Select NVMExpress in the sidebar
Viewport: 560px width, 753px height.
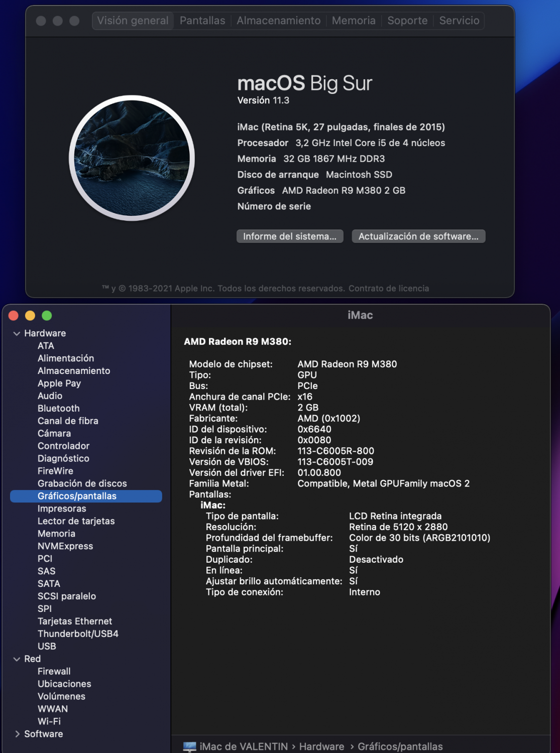coord(65,546)
